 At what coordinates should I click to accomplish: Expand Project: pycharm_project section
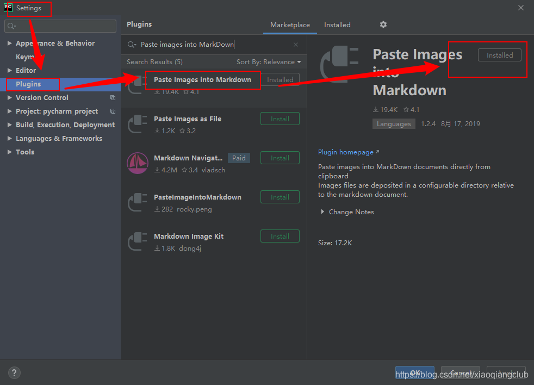tap(10, 111)
